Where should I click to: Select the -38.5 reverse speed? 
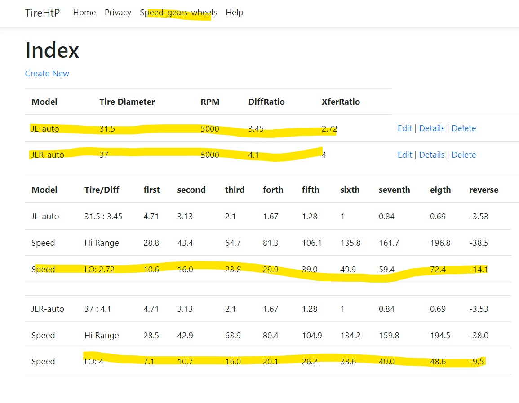pyautogui.click(x=479, y=243)
